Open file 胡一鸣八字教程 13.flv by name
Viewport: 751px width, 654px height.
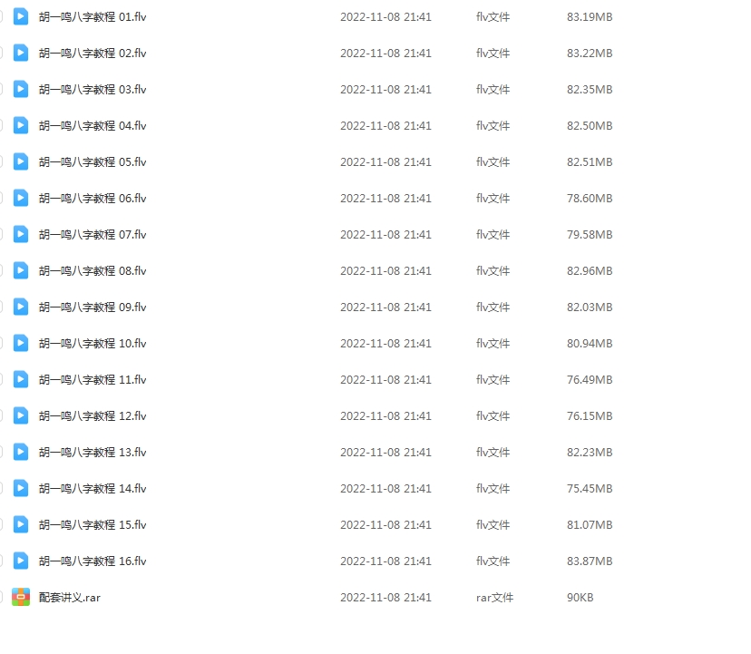pos(93,453)
